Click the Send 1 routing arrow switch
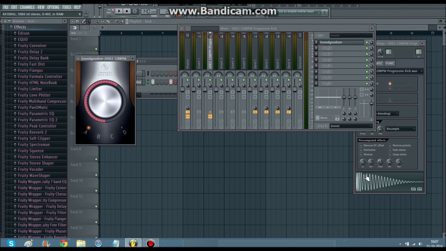Image resolution: width=446 pixels, height=251 pixels. (255, 112)
